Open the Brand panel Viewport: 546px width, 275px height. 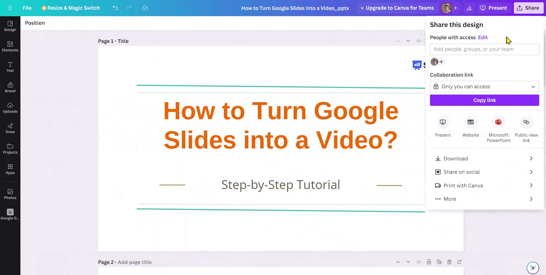click(x=10, y=87)
